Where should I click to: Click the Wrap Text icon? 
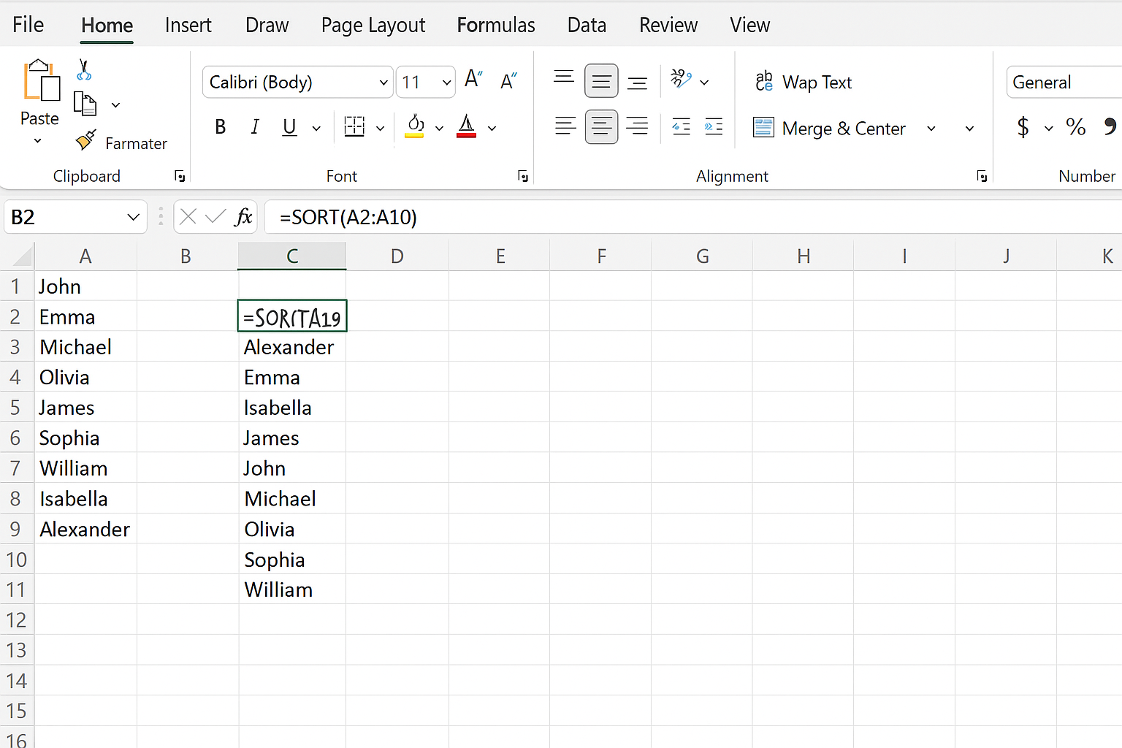pos(764,81)
